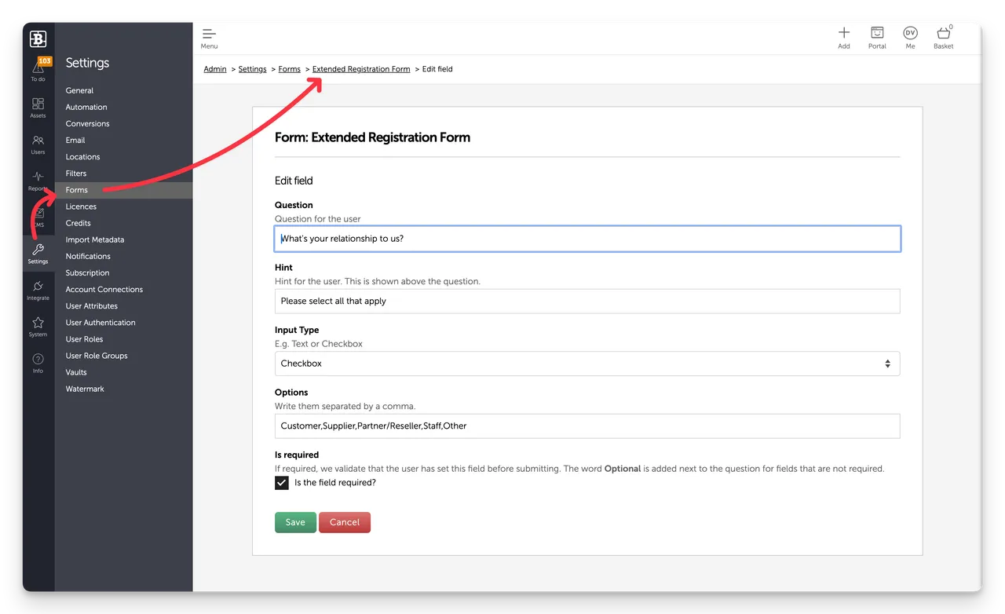Viewport: 1005px width, 614px height.
Task: Open User Authentication settings item
Action: pyautogui.click(x=100, y=322)
